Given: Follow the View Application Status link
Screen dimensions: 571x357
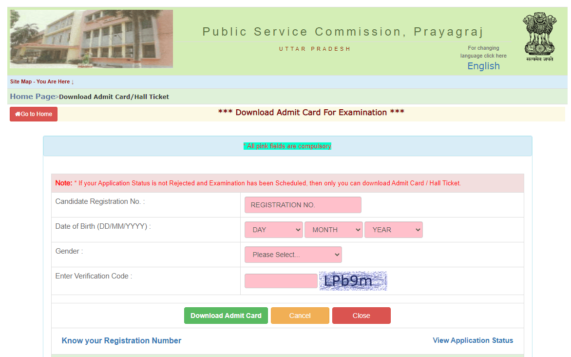Looking at the screenshot, I should pos(473,340).
